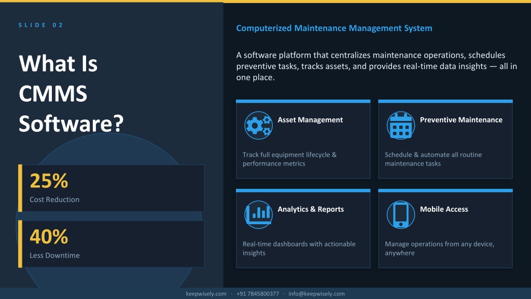Click the Computerized Maintenance Management System heading
Screen dimensions: 531x299
[x=334, y=28]
